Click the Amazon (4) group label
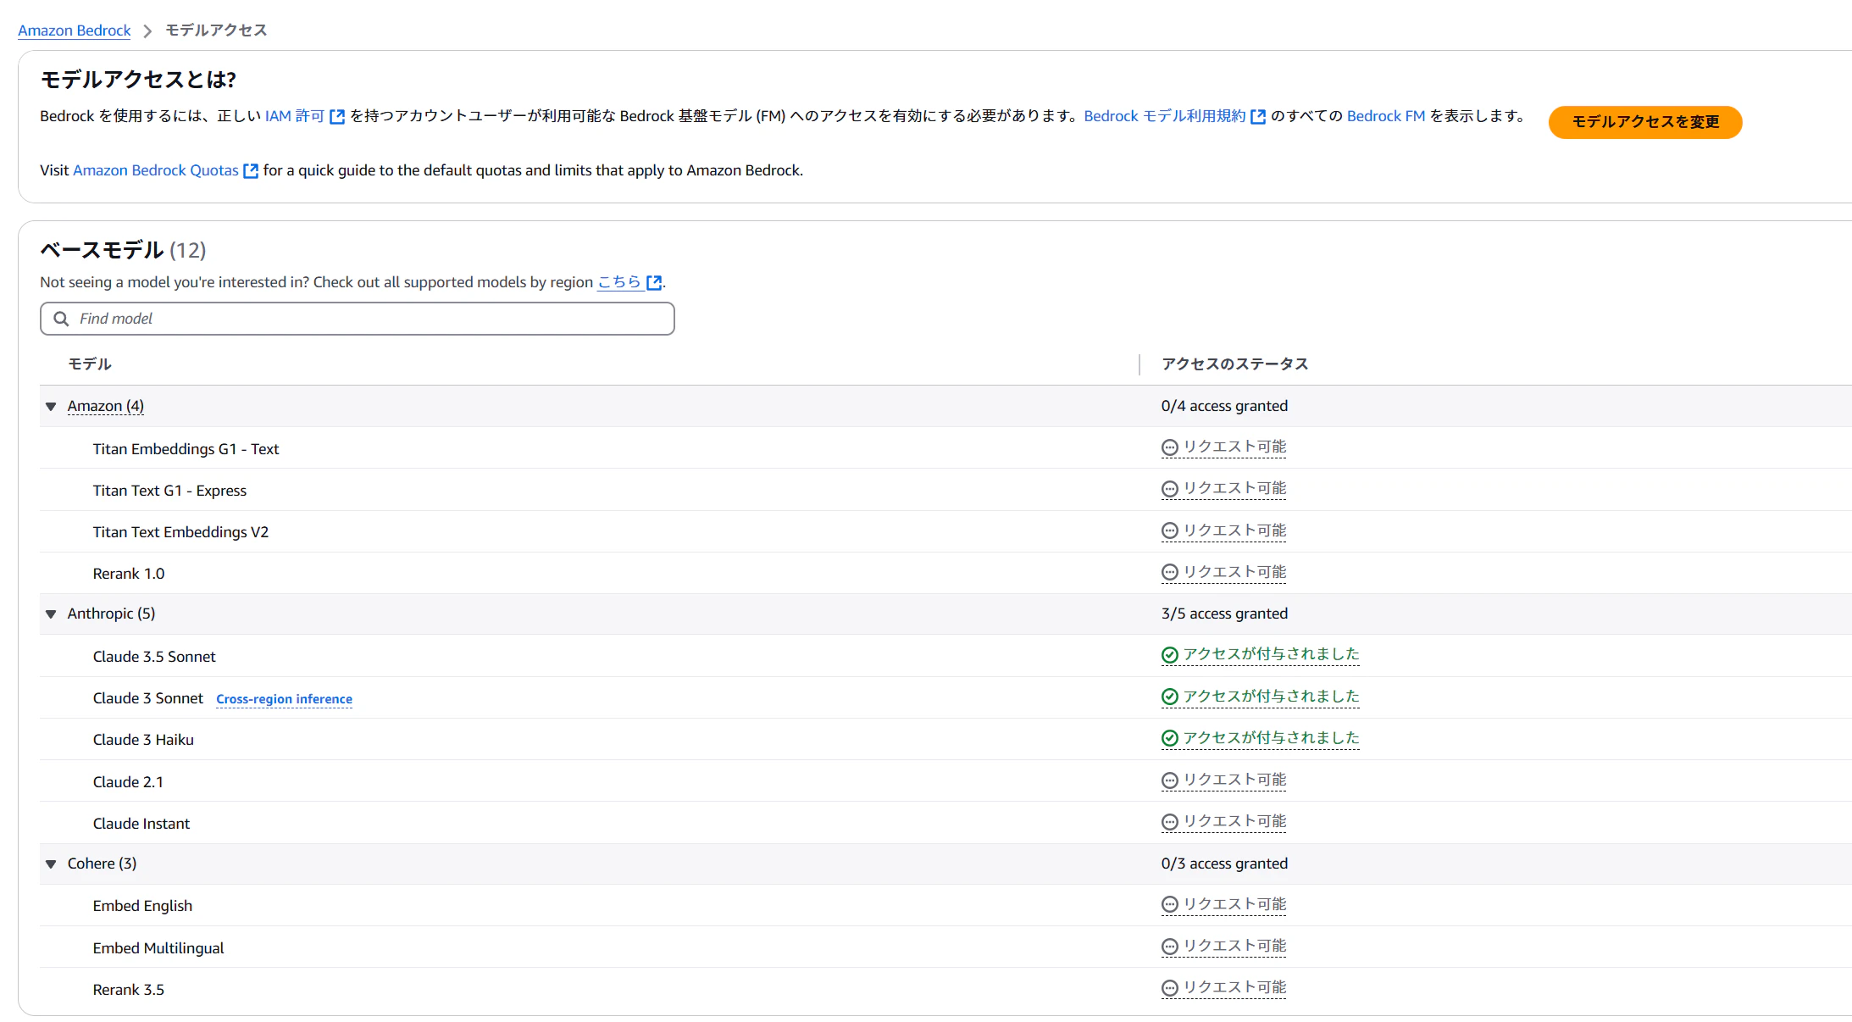This screenshot has height=1022, width=1852. pyautogui.click(x=106, y=406)
